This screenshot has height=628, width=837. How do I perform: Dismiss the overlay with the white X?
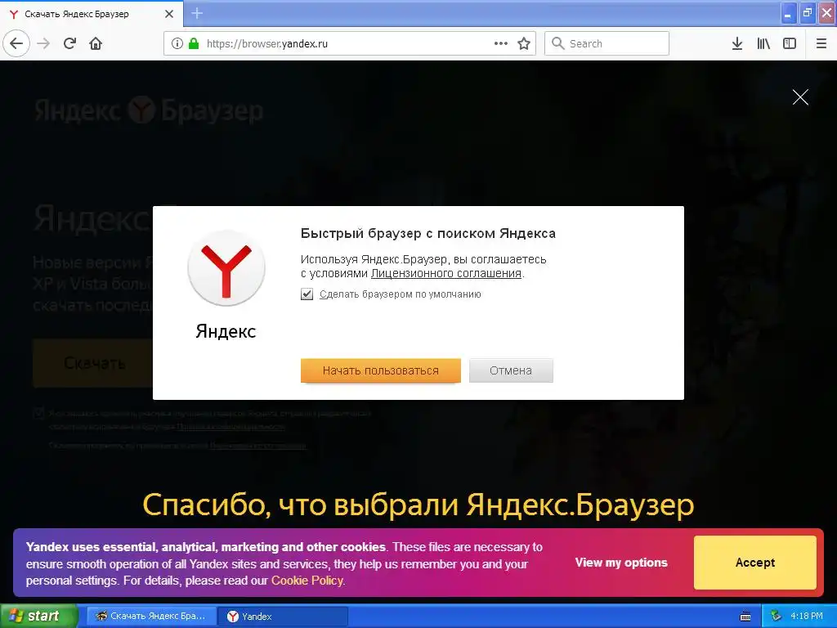(800, 97)
